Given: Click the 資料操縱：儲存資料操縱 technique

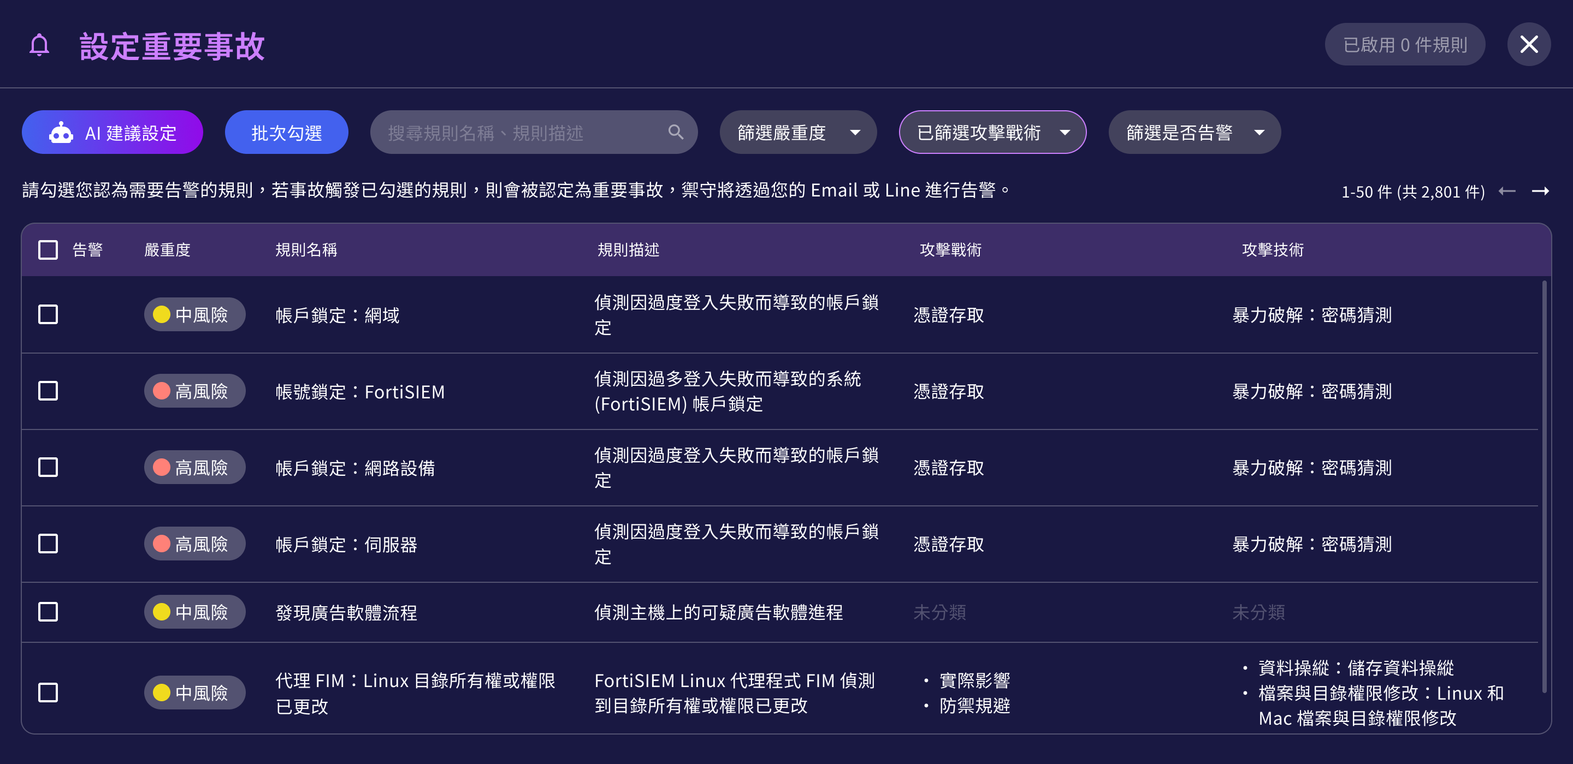Looking at the screenshot, I should point(1356,667).
